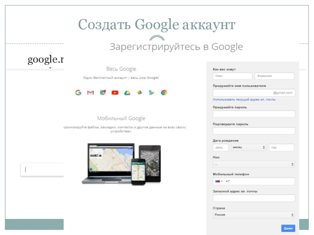Screen dimensions: 314x235
Task: Click the Придумайте пароль password field
Action: tap(254, 114)
